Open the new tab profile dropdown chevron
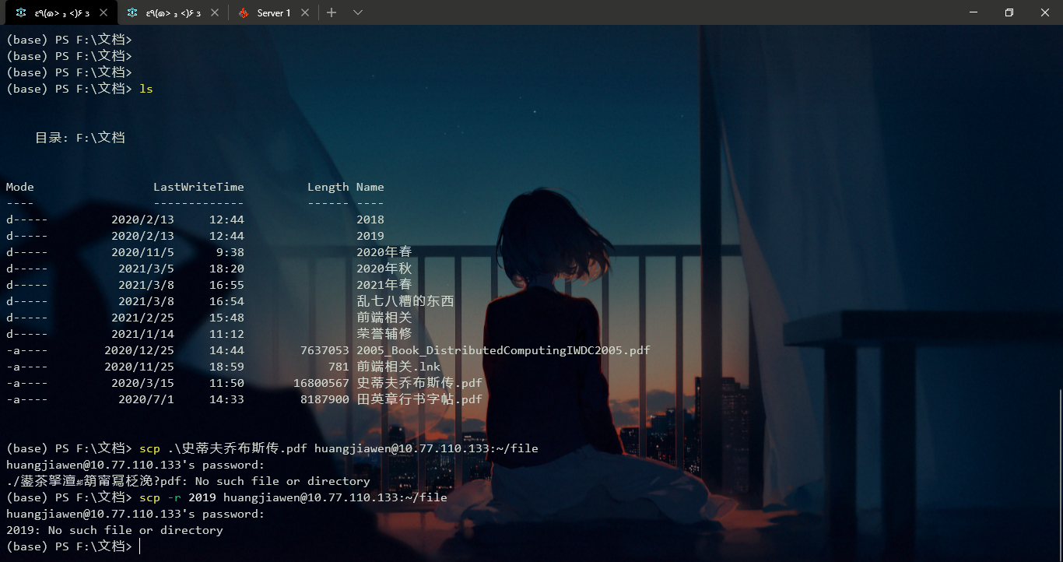1063x562 pixels. pyautogui.click(x=357, y=12)
